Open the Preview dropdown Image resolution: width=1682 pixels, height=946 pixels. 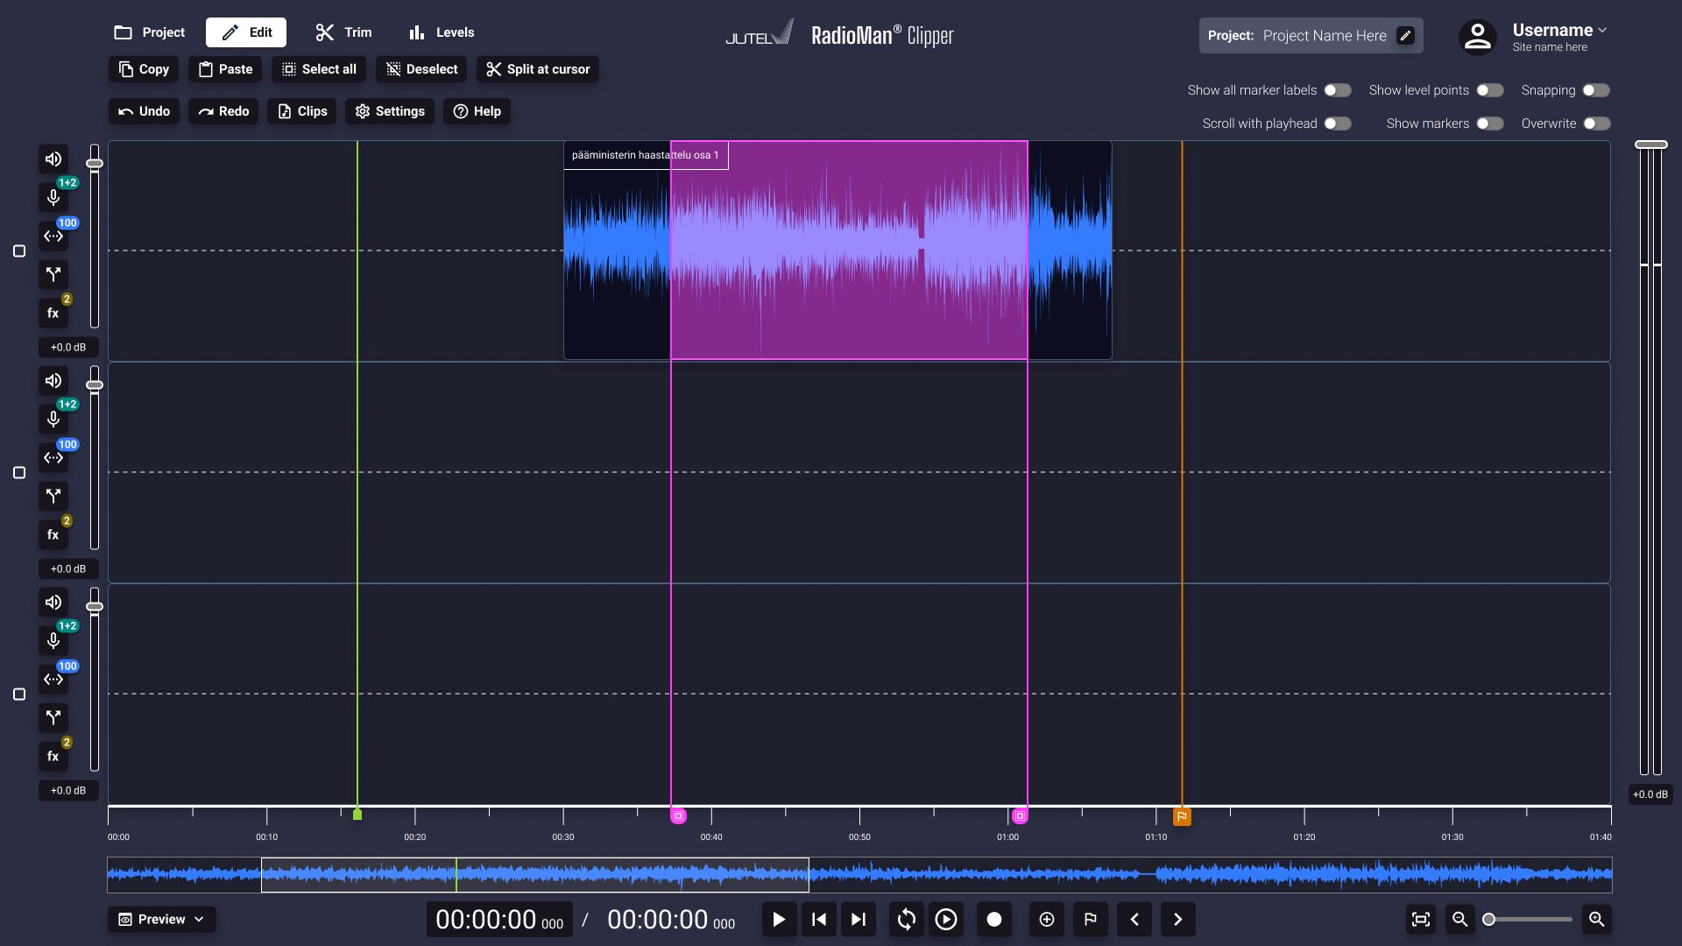(162, 919)
